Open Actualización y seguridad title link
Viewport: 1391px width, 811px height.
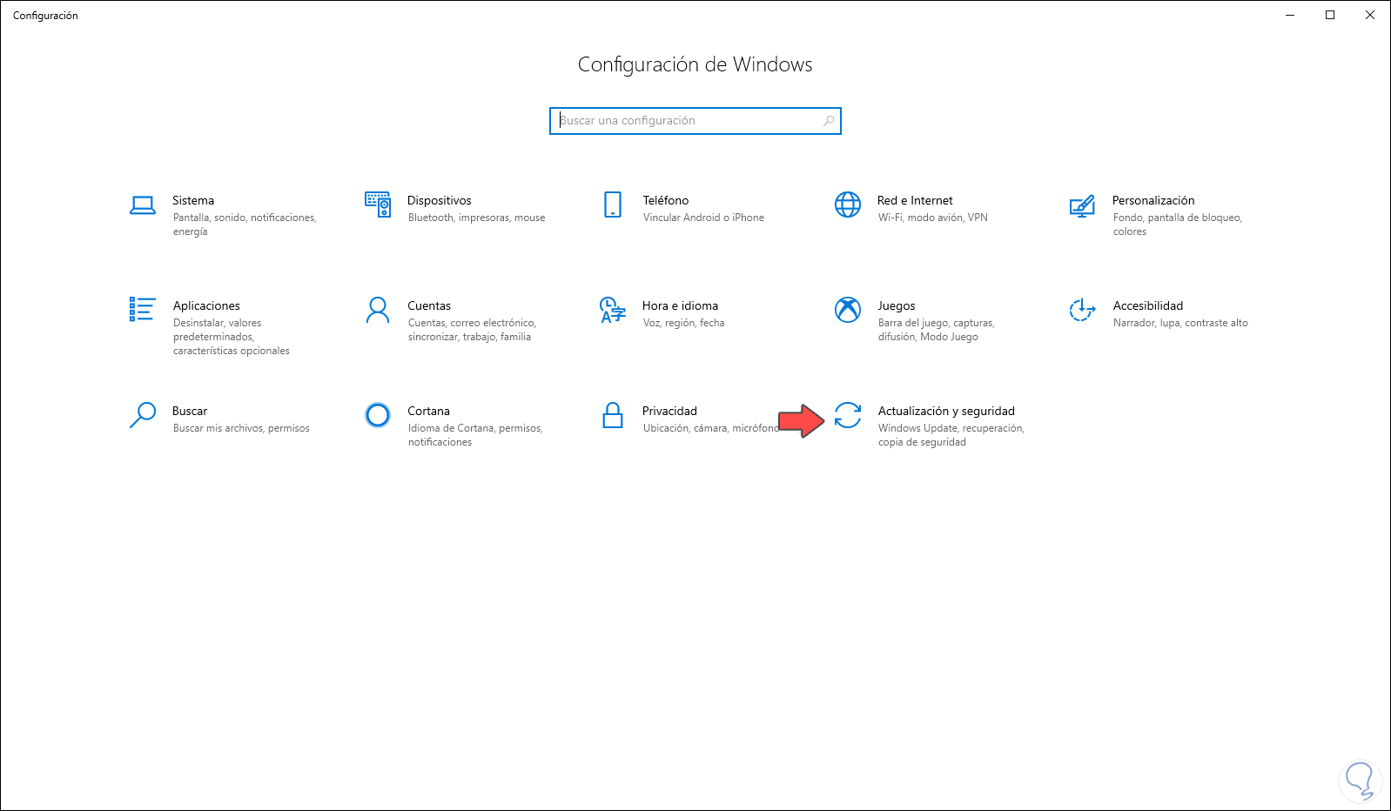[946, 412]
